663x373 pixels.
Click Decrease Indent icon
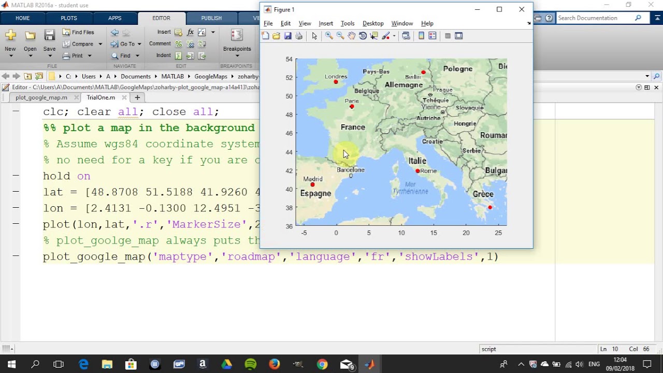pos(202,55)
